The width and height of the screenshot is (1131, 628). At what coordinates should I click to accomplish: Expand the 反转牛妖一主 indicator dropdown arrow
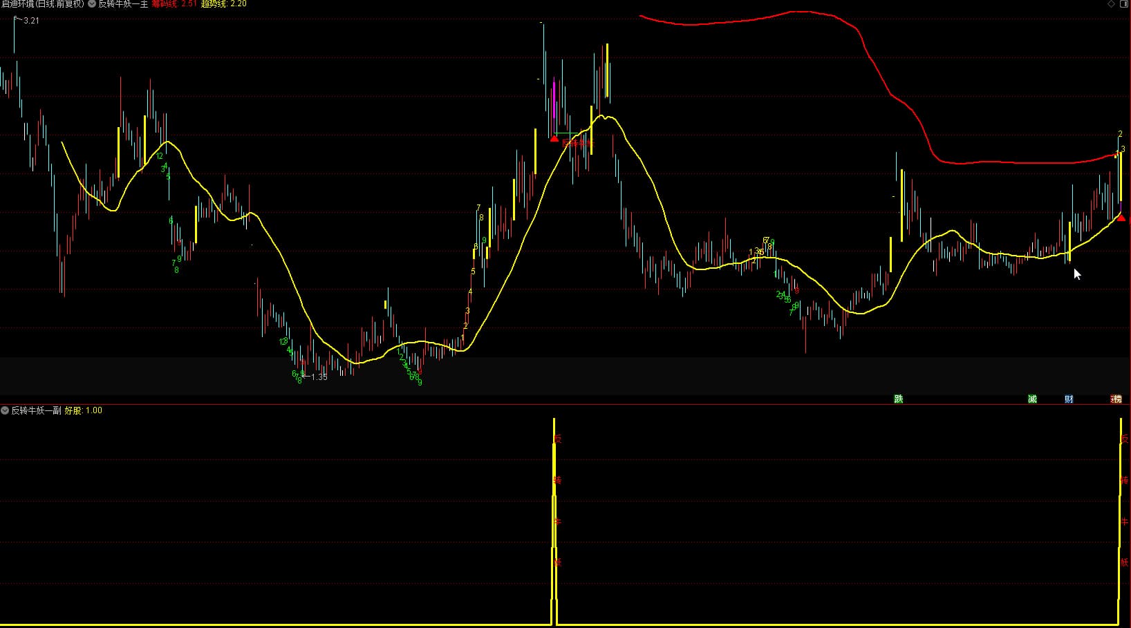pos(92,4)
